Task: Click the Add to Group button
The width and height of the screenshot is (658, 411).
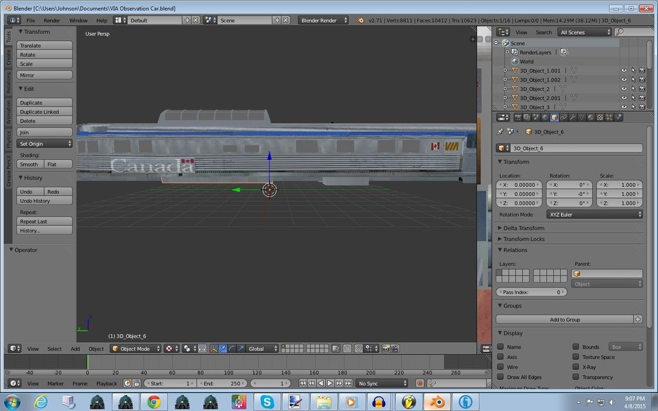Action: click(x=565, y=319)
